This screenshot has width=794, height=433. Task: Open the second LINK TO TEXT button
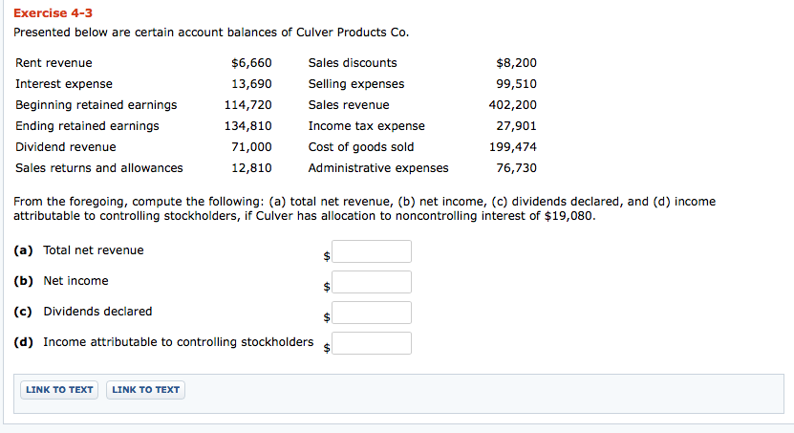[x=146, y=390]
